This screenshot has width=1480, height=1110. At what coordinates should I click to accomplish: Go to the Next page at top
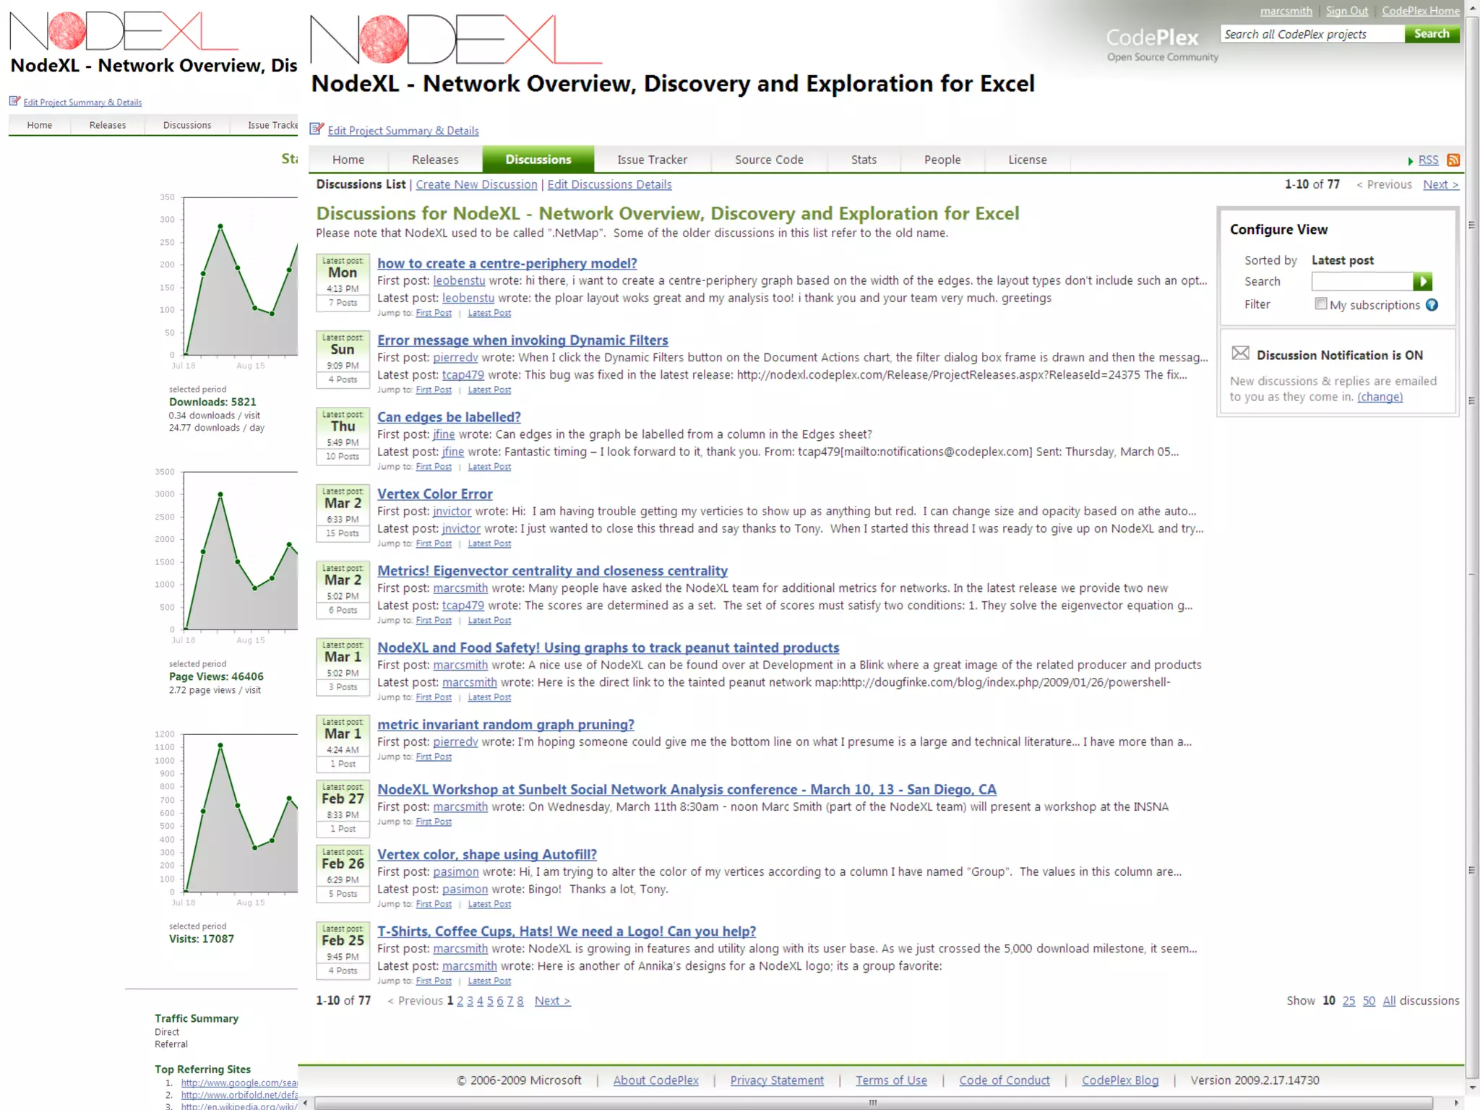tap(1440, 184)
